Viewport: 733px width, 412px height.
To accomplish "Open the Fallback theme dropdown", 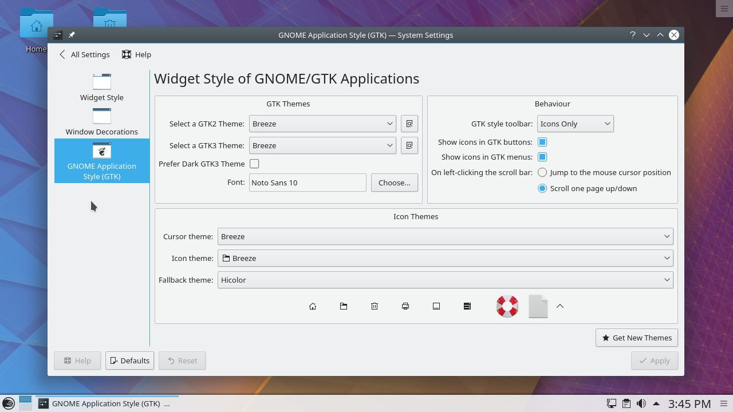I will point(445,280).
